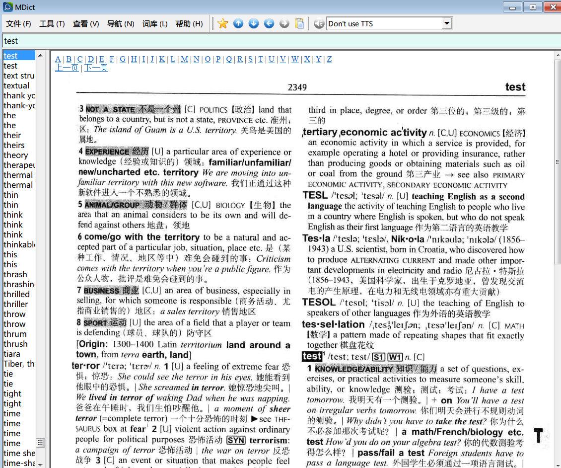Screen dimensions: 561x468
Task: Jump to letter R in the index
Action: point(240,59)
